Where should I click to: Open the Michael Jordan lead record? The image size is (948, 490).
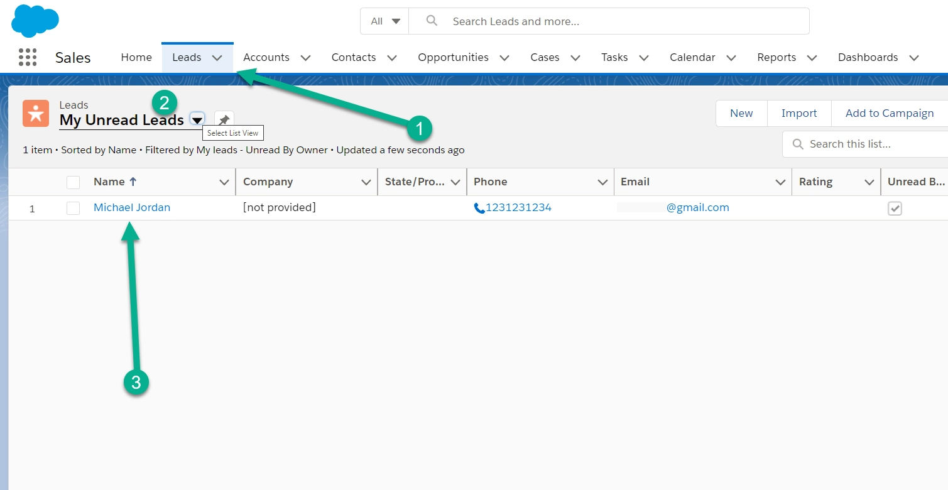click(132, 207)
